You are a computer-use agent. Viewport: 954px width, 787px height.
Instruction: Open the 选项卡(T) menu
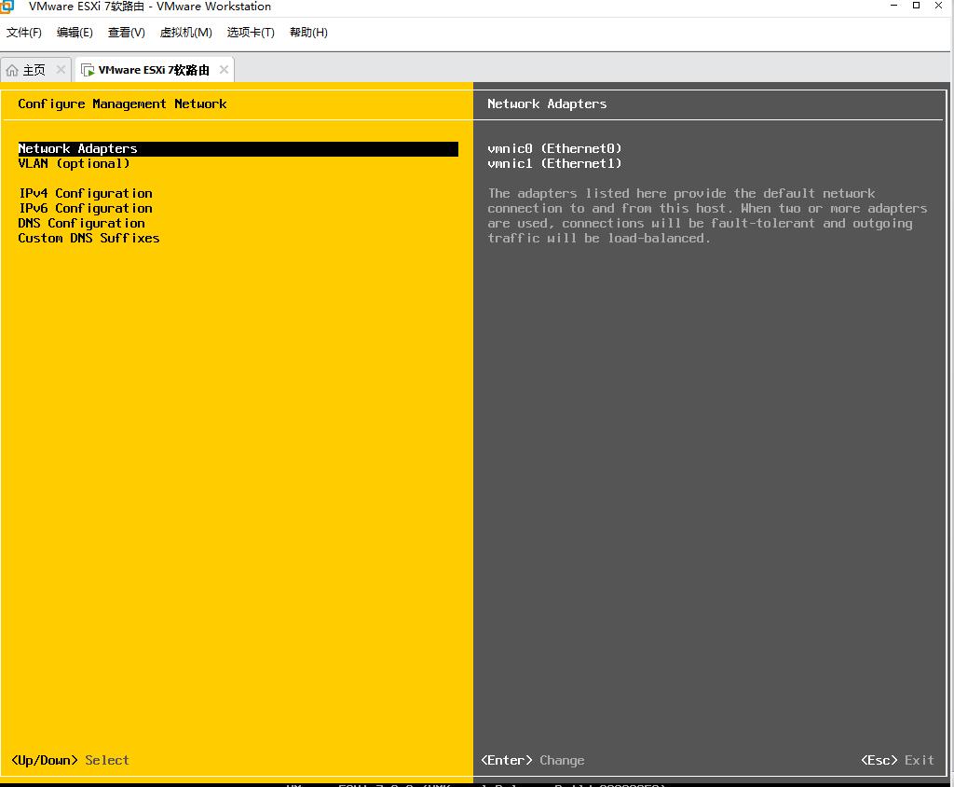pos(251,33)
